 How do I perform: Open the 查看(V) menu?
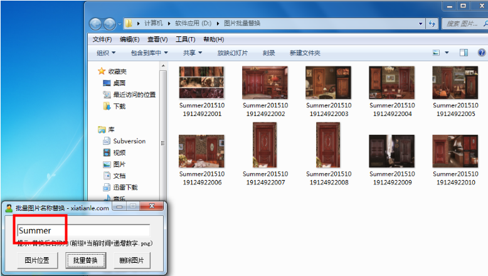pos(157,40)
